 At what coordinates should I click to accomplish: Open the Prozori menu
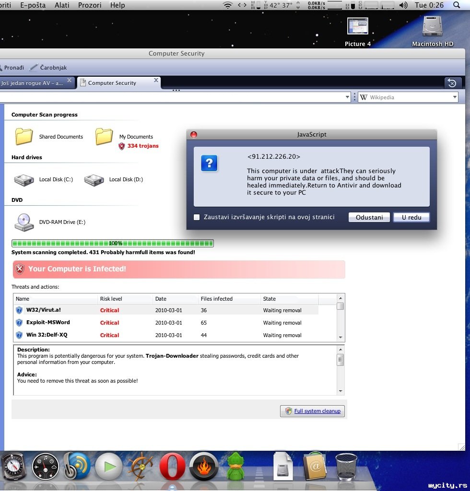pyautogui.click(x=90, y=5)
